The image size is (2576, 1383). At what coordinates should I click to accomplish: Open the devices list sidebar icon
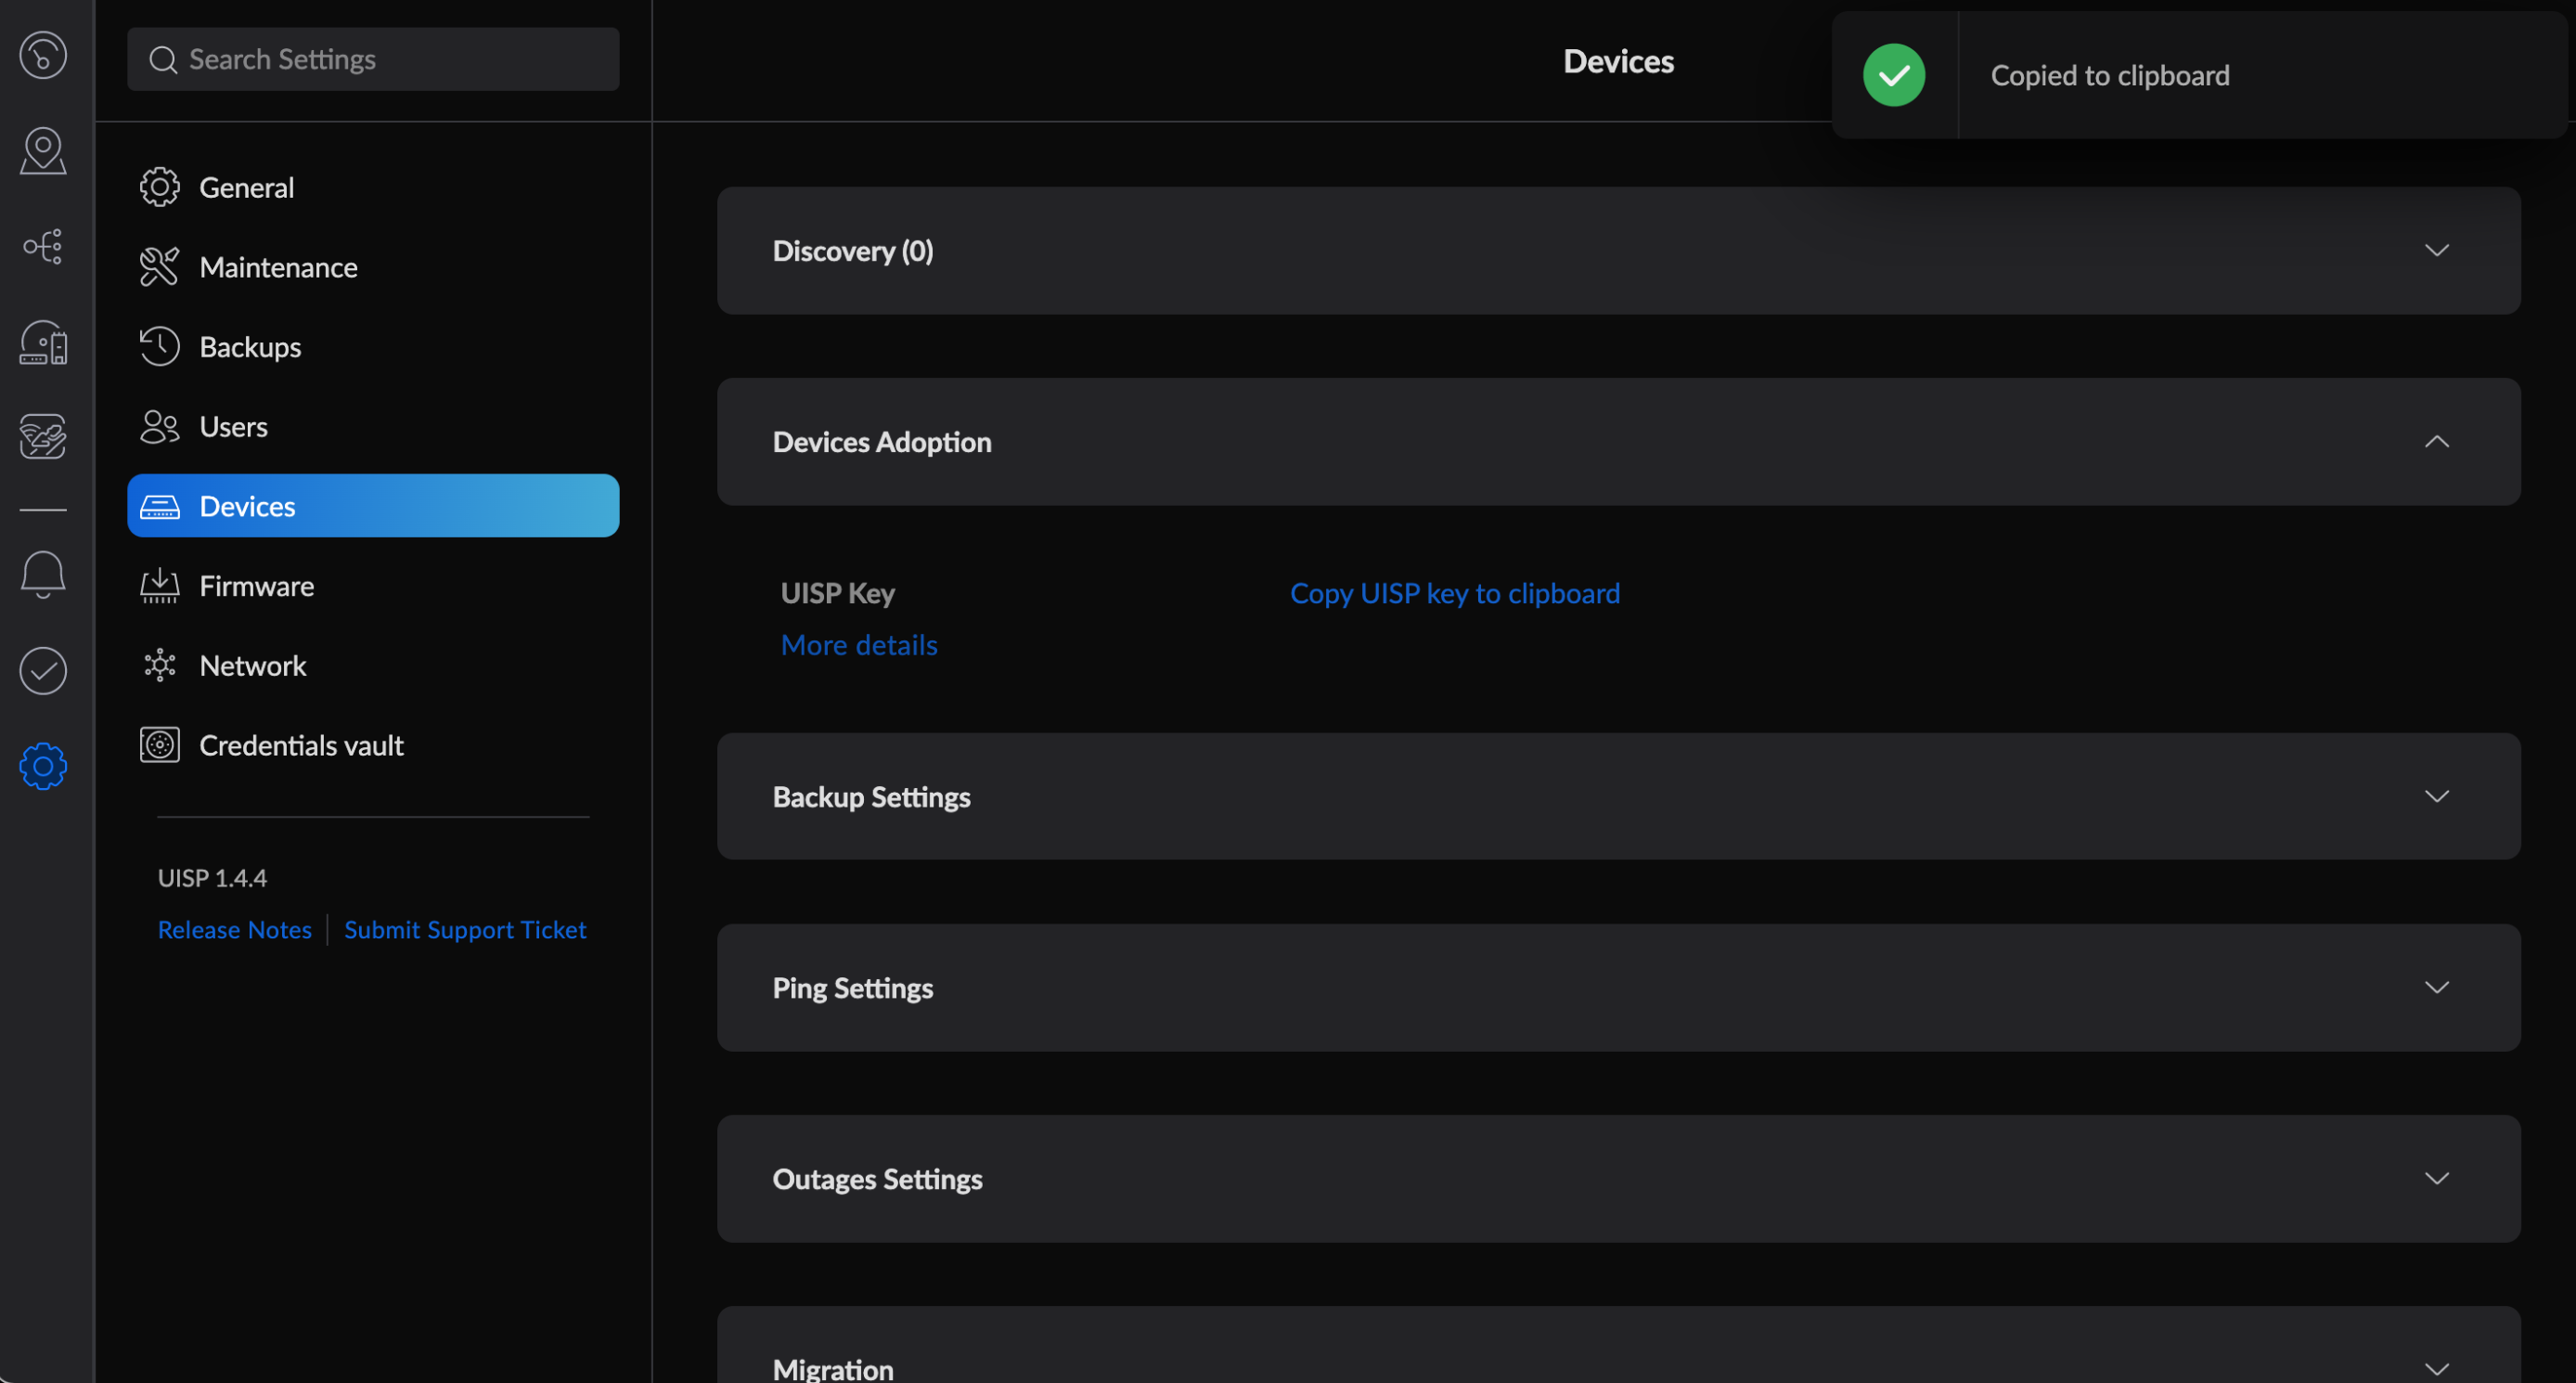coord(43,342)
